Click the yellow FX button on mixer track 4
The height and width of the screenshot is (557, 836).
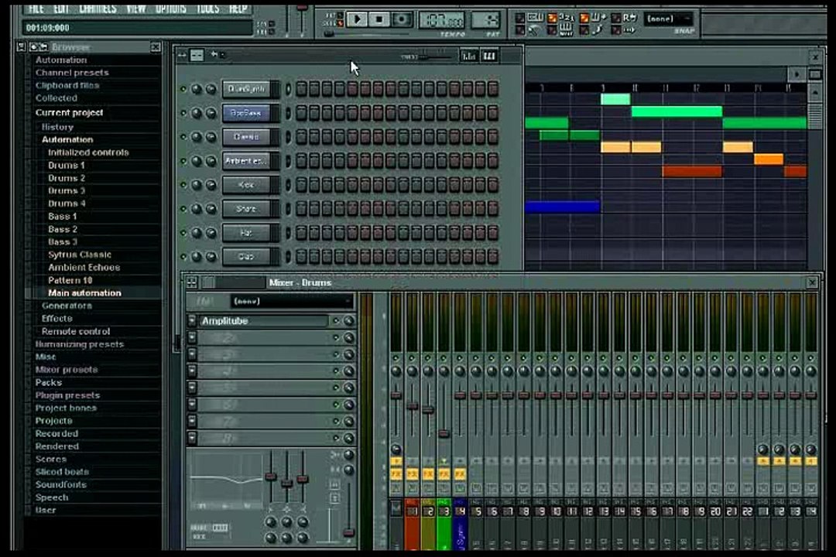click(460, 474)
